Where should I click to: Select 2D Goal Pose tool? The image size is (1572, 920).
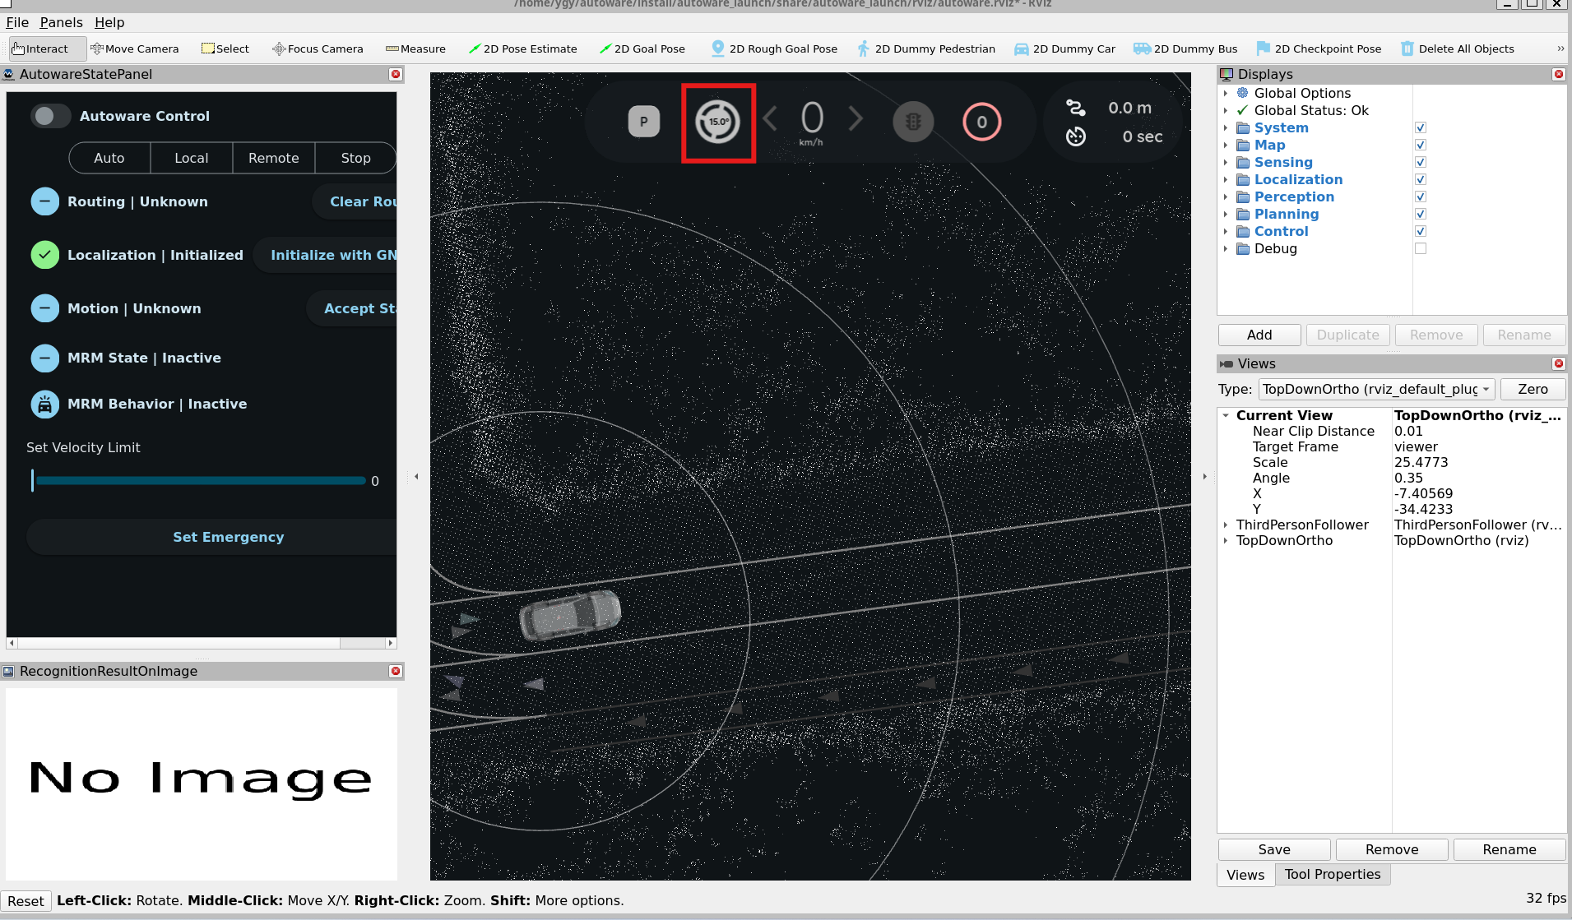(642, 49)
